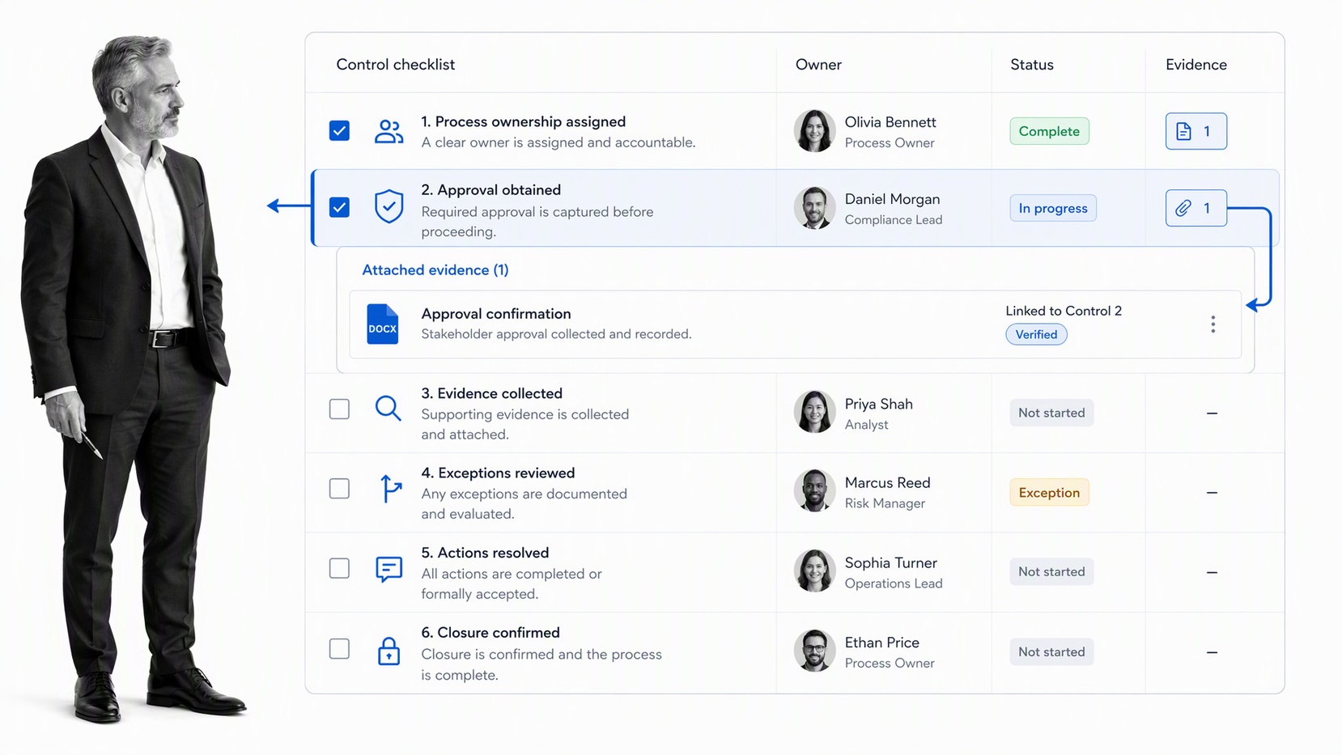1342x755 pixels.
Task: Click the Not started badge for Ethan Price
Action: 1051,651
